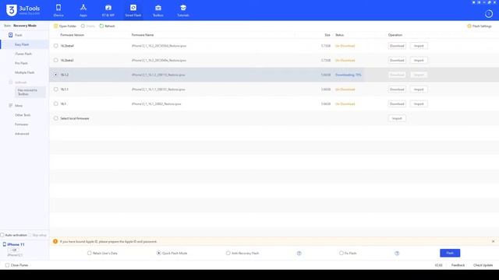This screenshot has width=499, height=280.
Task: Click Check Update in status bar
Action: 483,265
